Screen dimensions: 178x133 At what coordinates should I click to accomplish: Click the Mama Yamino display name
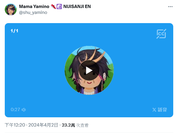[34, 7]
